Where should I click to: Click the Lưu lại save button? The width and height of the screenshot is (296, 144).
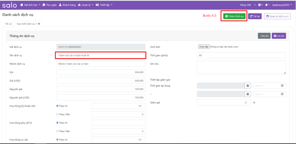(279, 36)
